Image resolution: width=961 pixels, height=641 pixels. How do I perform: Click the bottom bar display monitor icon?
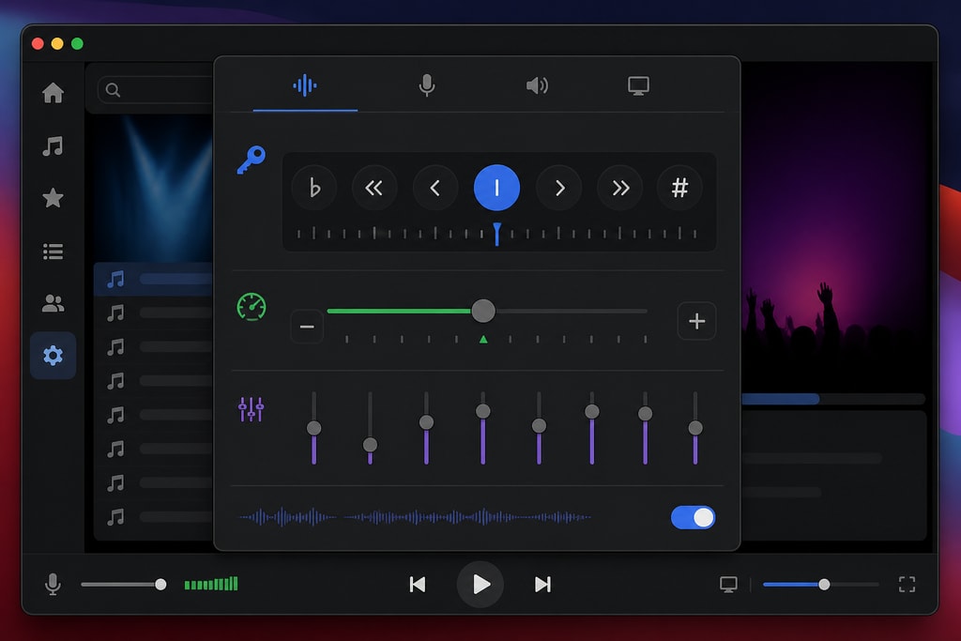point(728,585)
